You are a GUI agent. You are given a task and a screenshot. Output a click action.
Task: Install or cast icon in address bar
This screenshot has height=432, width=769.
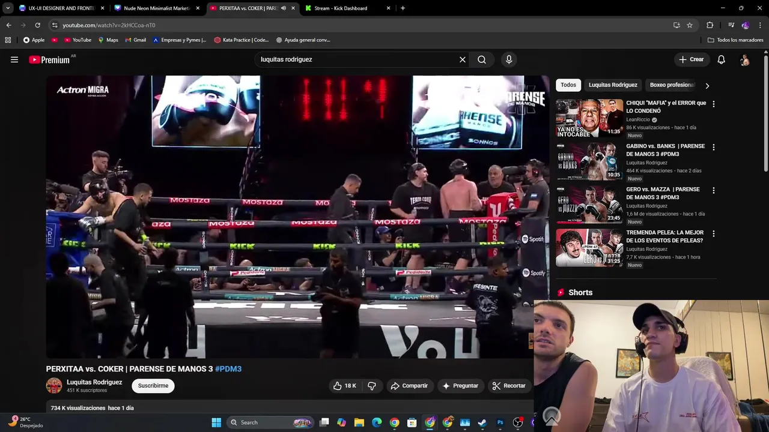676,25
